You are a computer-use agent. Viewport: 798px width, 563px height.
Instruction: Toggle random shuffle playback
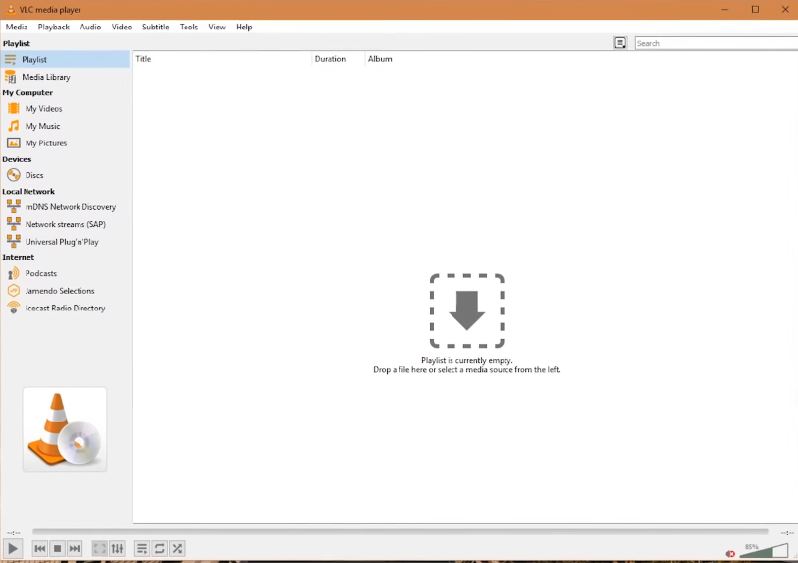(177, 548)
